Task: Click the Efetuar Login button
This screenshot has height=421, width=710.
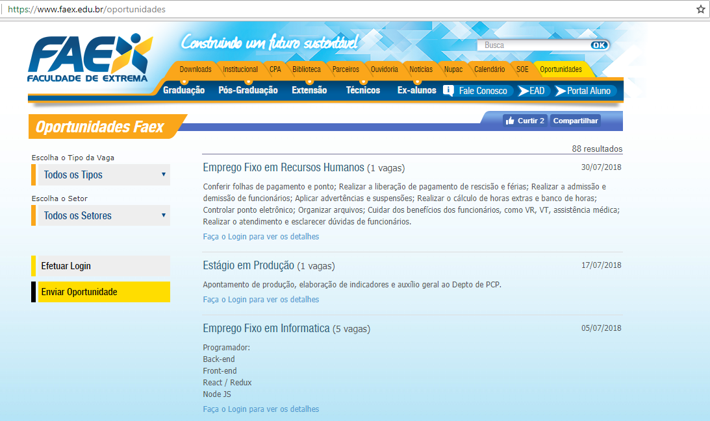Action: click(x=101, y=266)
